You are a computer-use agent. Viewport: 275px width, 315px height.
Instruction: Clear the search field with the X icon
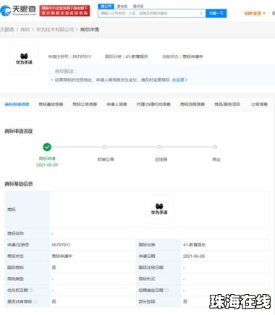(201, 13)
